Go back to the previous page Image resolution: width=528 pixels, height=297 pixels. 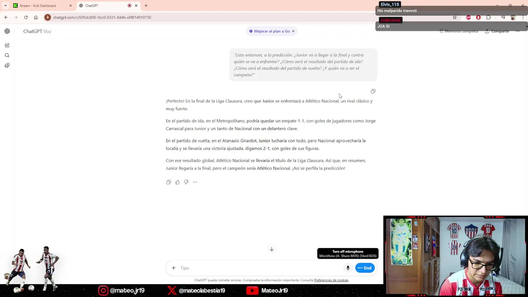click(6, 17)
